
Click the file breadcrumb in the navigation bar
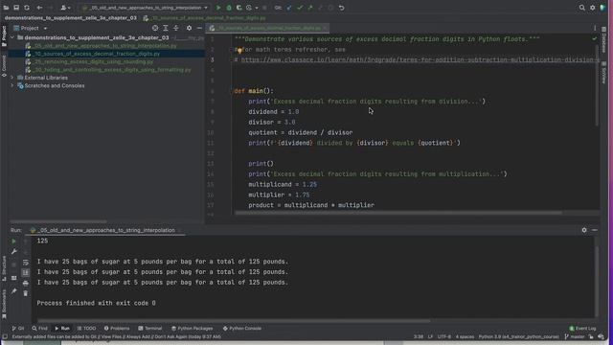coord(205,18)
